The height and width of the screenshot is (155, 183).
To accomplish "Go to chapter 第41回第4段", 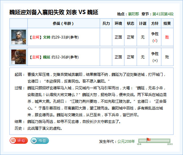I will [163, 14].
